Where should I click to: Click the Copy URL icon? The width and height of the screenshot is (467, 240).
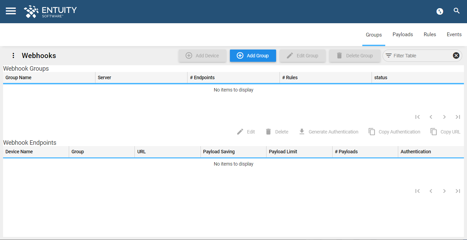[x=445, y=131]
